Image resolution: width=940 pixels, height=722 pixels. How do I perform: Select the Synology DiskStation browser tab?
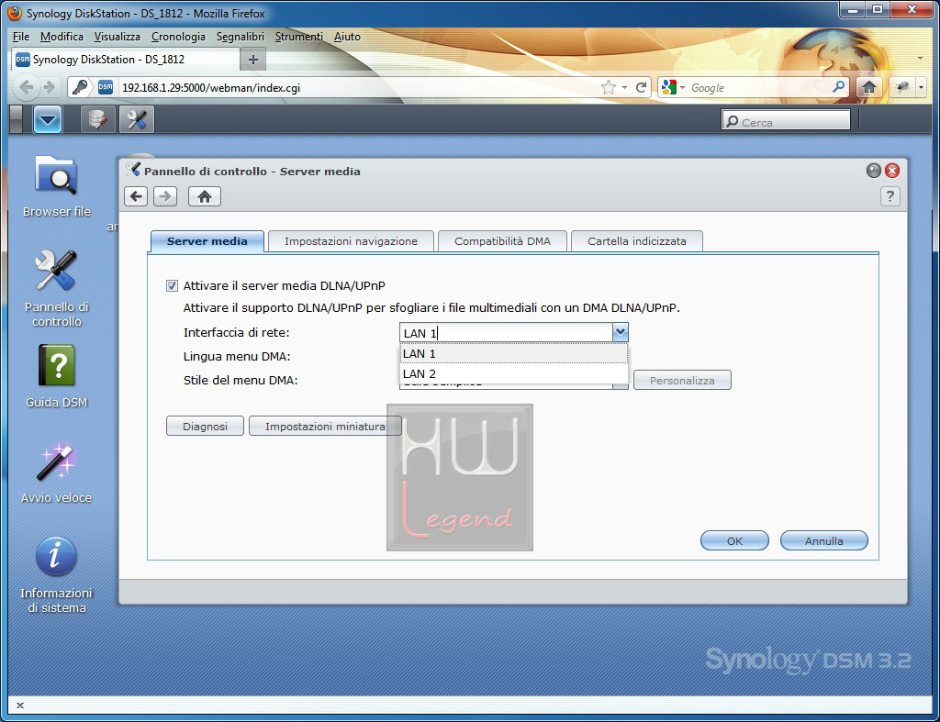[x=125, y=60]
